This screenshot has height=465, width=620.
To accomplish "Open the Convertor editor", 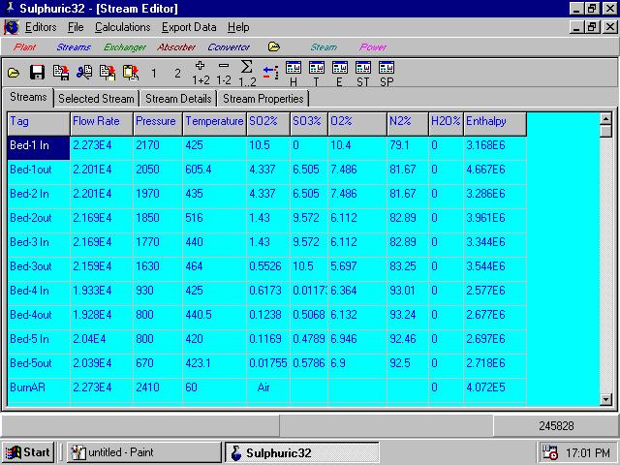I will click(x=229, y=47).
